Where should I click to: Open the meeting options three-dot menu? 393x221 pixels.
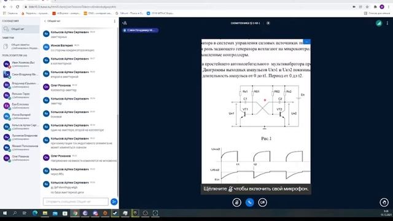pyautogui.click(x=387, y=23)
